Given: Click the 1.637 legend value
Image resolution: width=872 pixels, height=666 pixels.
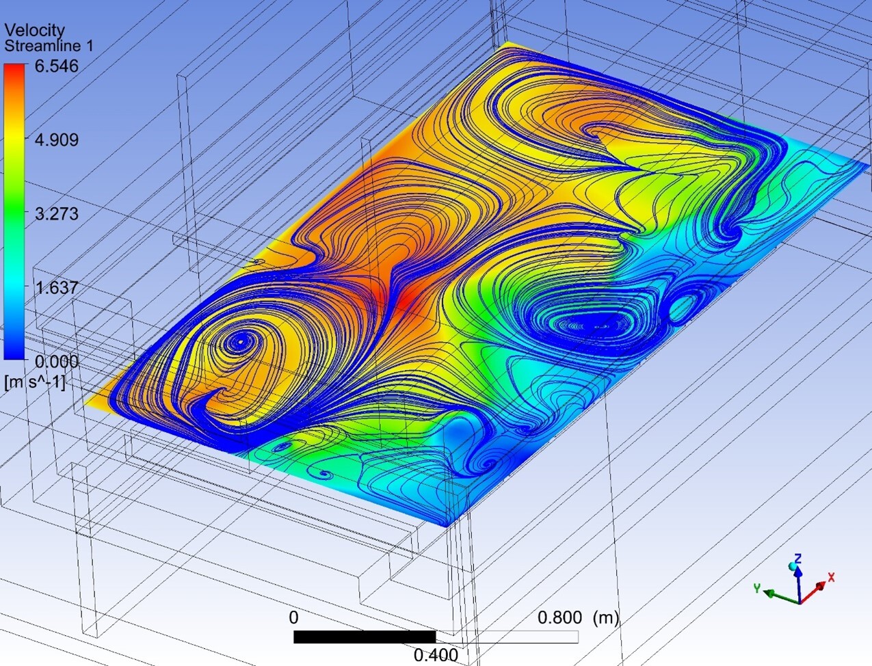Looking at the screenshot, I should point(57,288).
